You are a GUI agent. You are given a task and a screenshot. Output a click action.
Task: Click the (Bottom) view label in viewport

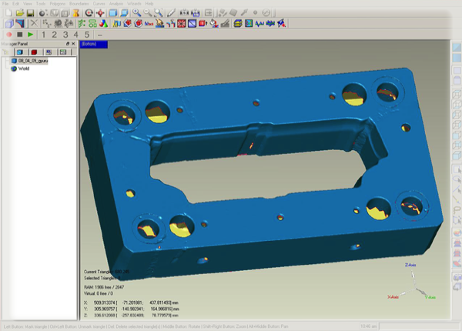pos(89,45)
